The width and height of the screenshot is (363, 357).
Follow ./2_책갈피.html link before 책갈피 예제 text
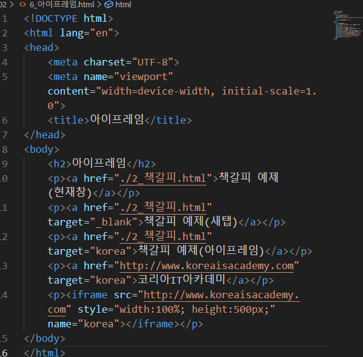coord(163,178)
